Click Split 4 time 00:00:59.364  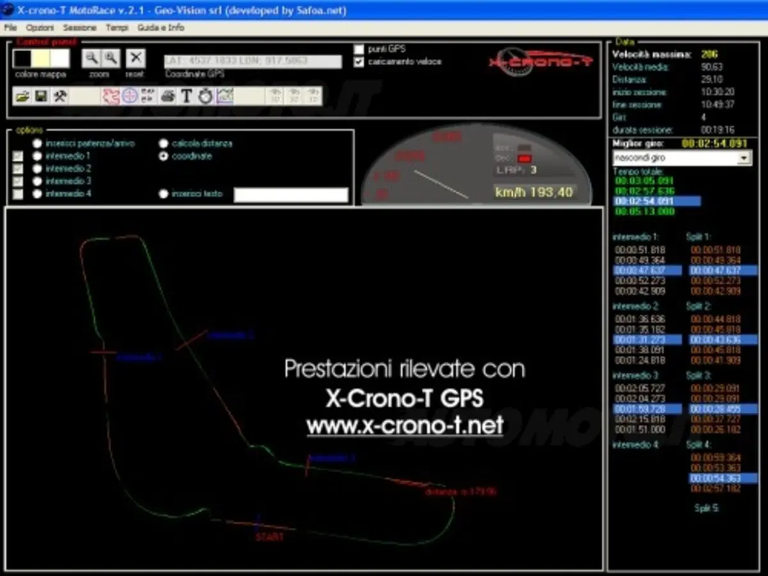(716, 458)
